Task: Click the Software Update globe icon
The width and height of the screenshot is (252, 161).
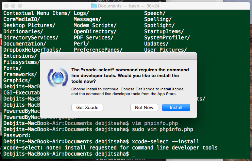Action: pos(55,77)
